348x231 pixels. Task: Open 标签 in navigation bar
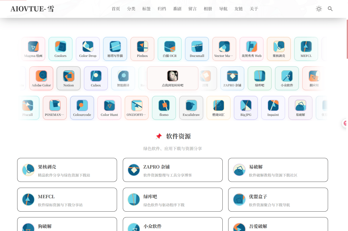147,9
